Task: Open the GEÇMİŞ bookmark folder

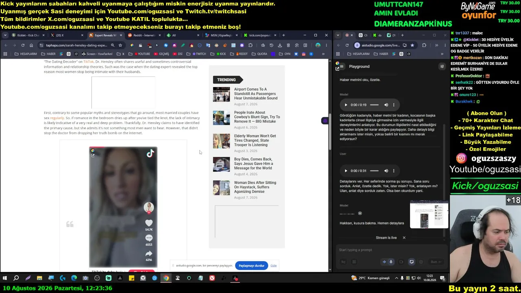Action: [x=161, y=54]
